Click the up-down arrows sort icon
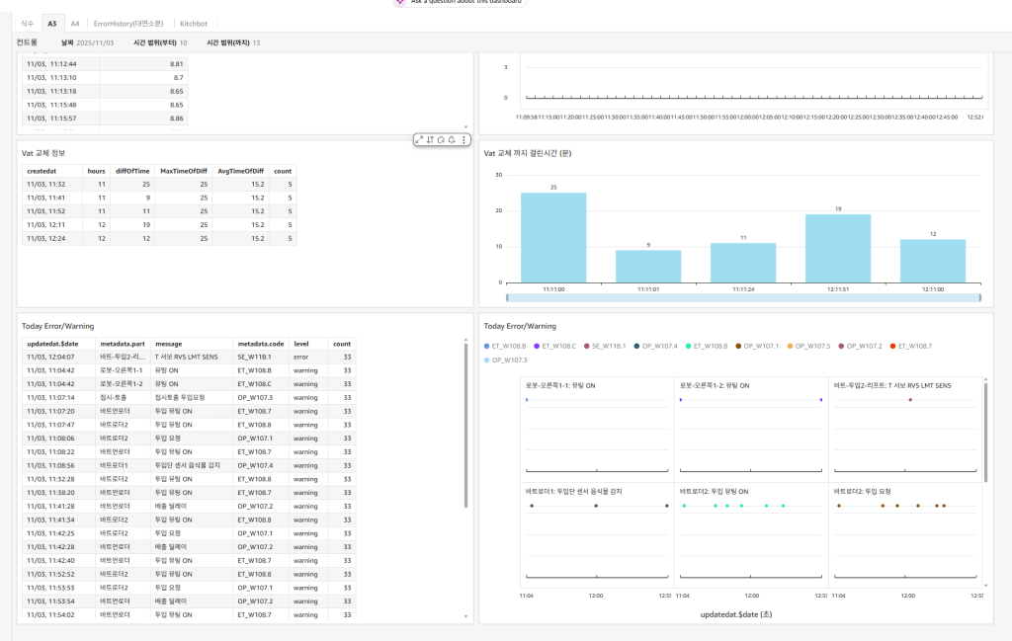This screenshot has height=641, width=1012. click(x=430, y=140)
